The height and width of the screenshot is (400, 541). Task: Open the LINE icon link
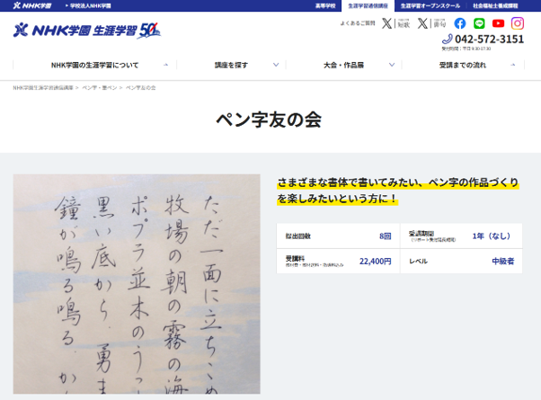pos(479,23)
